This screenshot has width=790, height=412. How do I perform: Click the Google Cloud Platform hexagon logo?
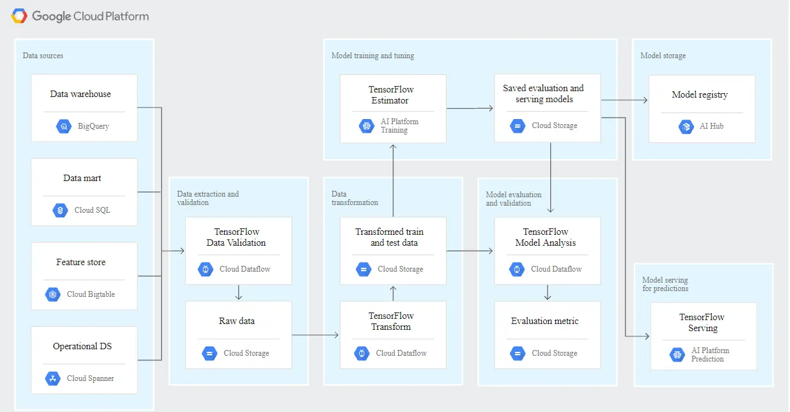pyautogui.click(x=19, y=16)
